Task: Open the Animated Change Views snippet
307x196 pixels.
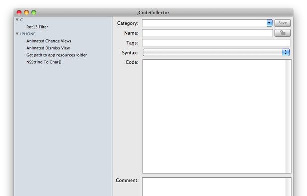Action: point(49,41)
